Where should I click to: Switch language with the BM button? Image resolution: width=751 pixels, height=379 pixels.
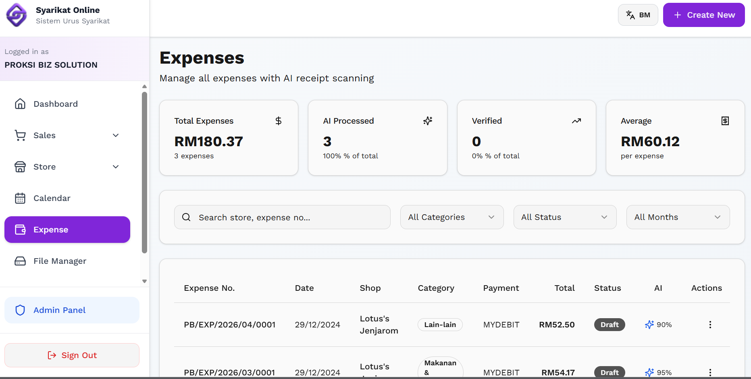(x=638, y=15)
